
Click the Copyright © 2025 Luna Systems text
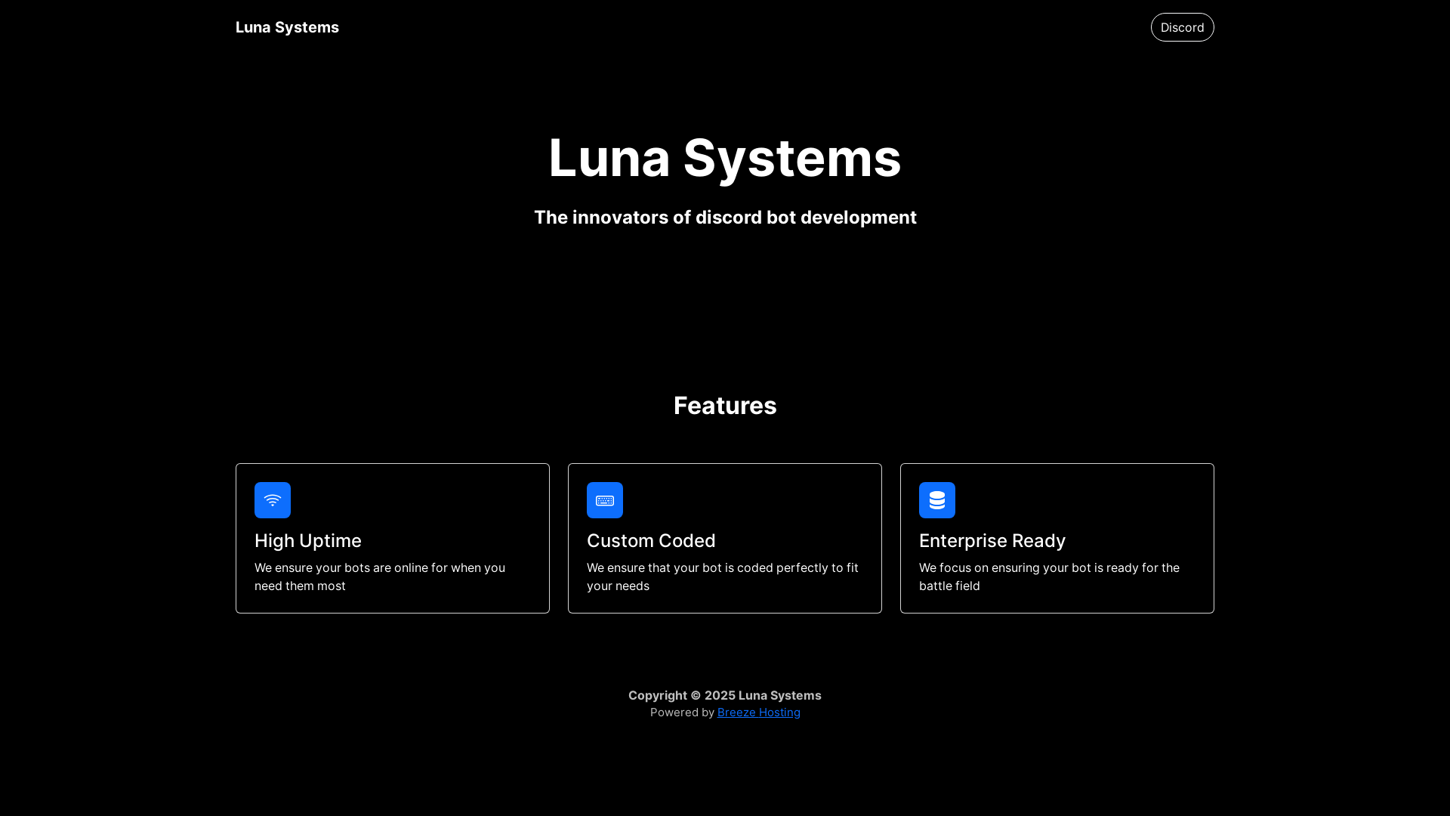coord(725,695)
